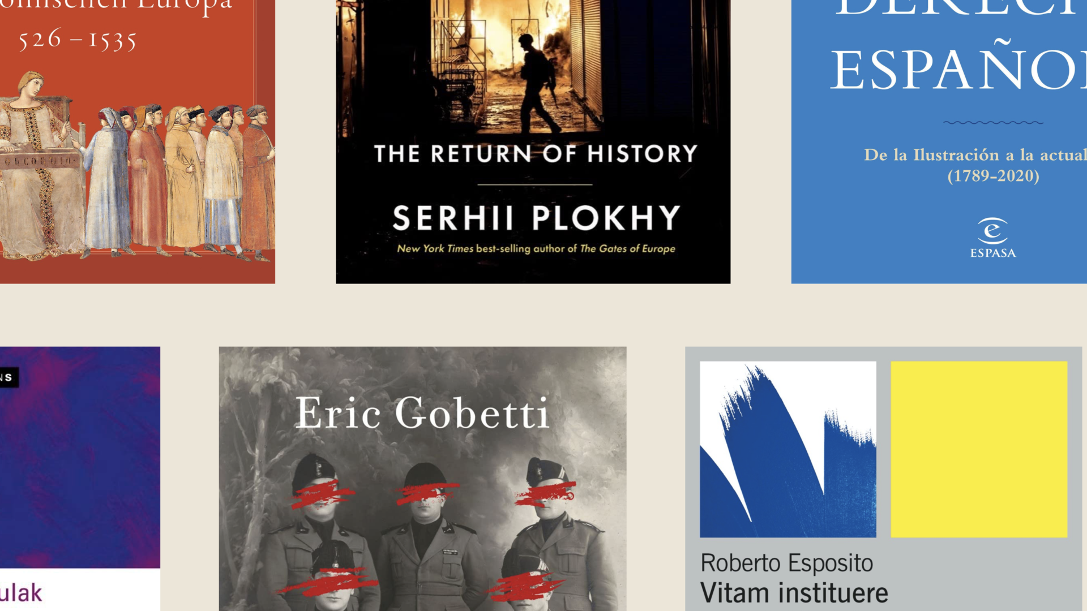Click the subtitle De la Ilustración
Viewport: 1087px width, 611px height.
tap(975, 155)
